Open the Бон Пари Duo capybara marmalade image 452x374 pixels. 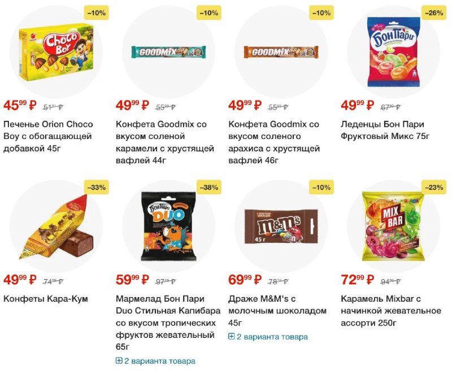(x=168, y=226)
